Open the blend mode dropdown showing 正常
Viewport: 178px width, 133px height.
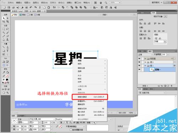click(x=145, y=54)
